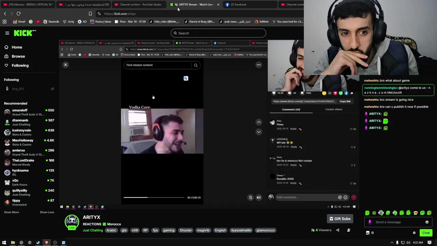Image resolution: width=437 pixels, height=246 pixels.
Task: Click the red TikTok post comment arrow
Action: [354, 197]
